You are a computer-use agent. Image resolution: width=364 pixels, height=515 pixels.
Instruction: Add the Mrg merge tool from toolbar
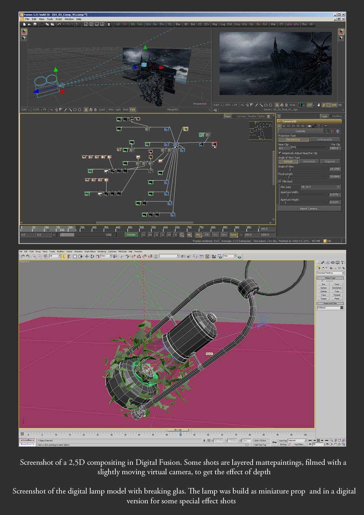click(214, 24)
